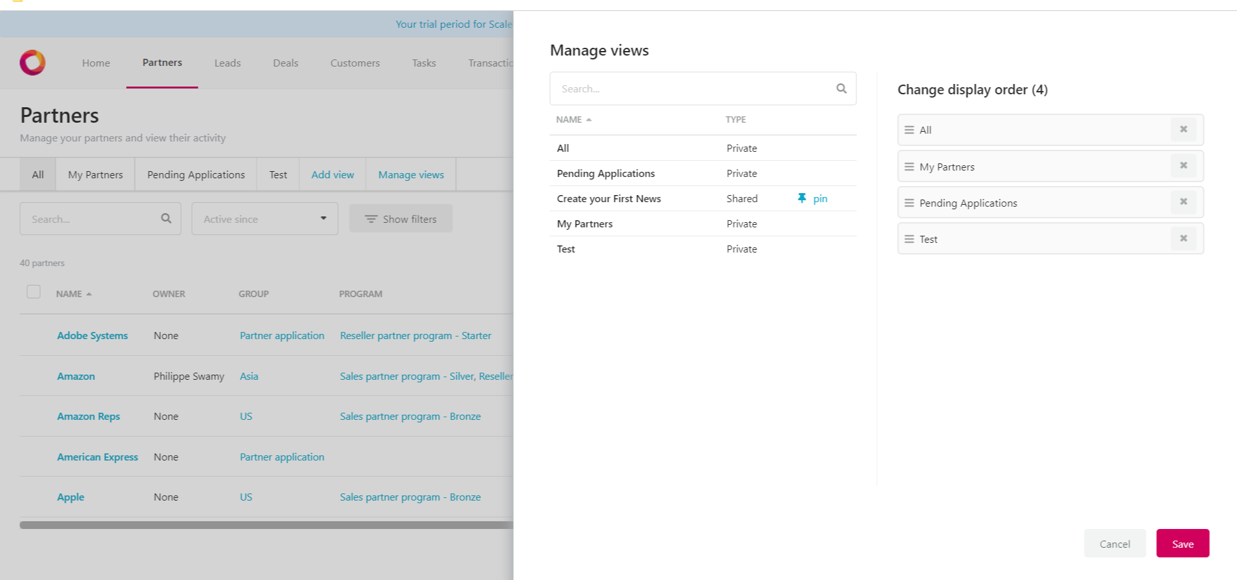
Task: Open the Leads menu
Action: [227, 63]
